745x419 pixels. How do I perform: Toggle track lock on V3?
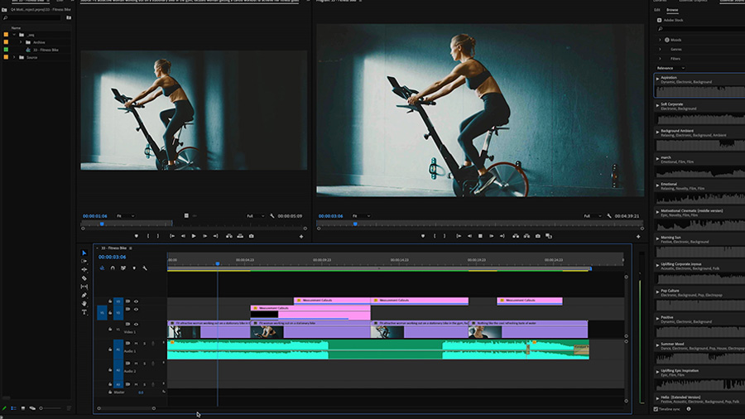pos(110,301)
